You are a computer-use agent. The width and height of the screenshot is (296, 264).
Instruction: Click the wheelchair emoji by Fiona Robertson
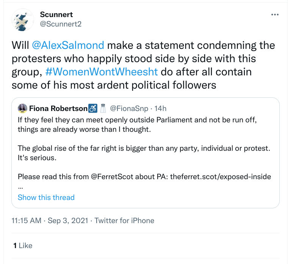[93, 109]
